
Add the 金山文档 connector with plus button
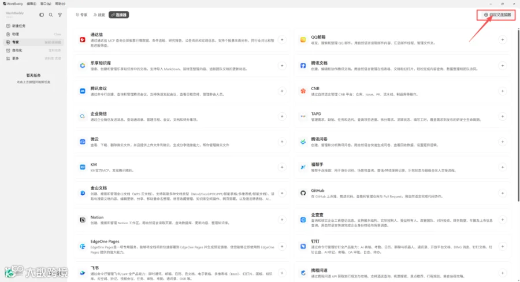pos(282,193)
